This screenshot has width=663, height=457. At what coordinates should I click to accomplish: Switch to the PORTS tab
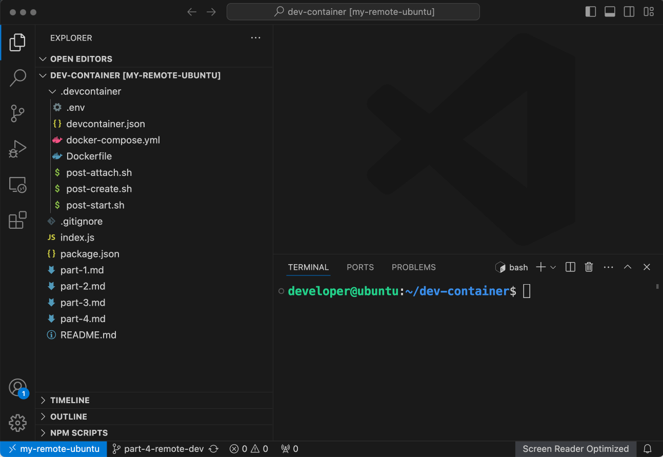tap(360, 267)
